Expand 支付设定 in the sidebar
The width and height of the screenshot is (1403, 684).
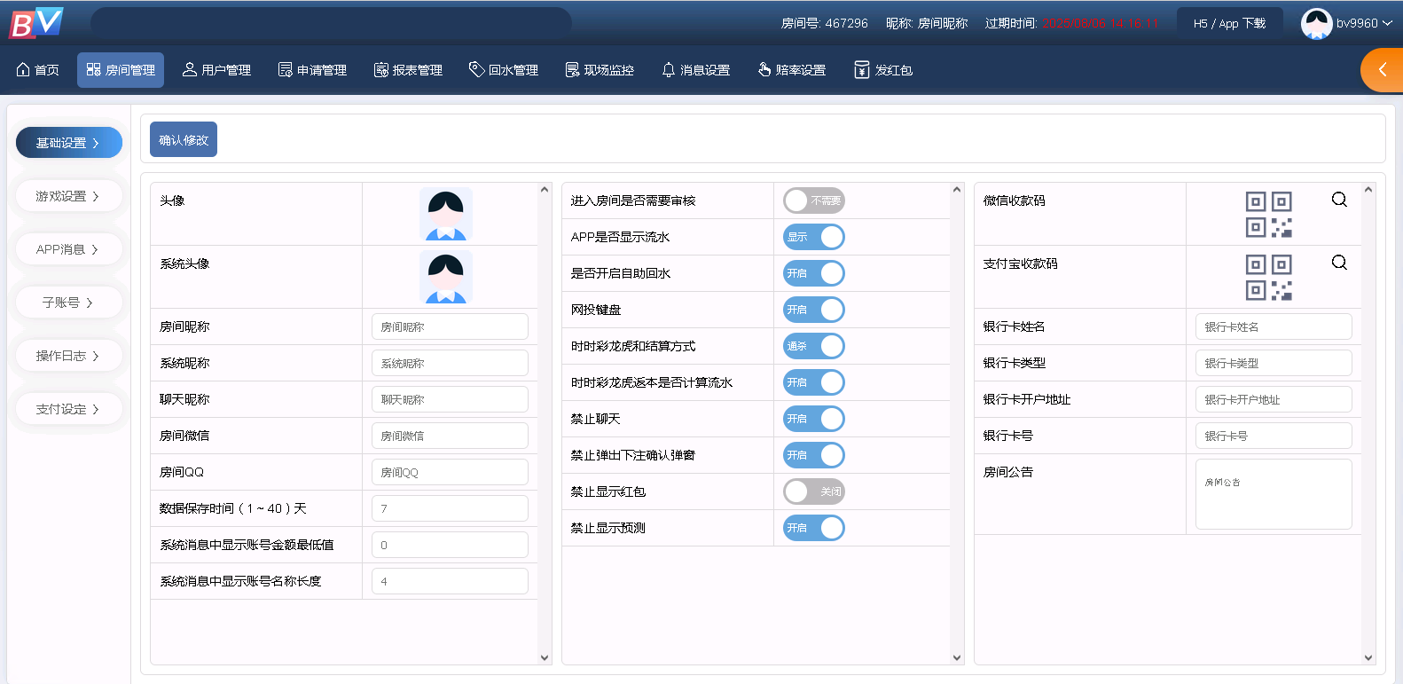tap(68, 409)
